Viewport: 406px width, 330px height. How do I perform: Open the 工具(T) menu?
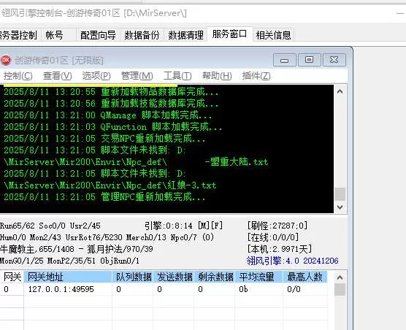(x=177, y=76)
